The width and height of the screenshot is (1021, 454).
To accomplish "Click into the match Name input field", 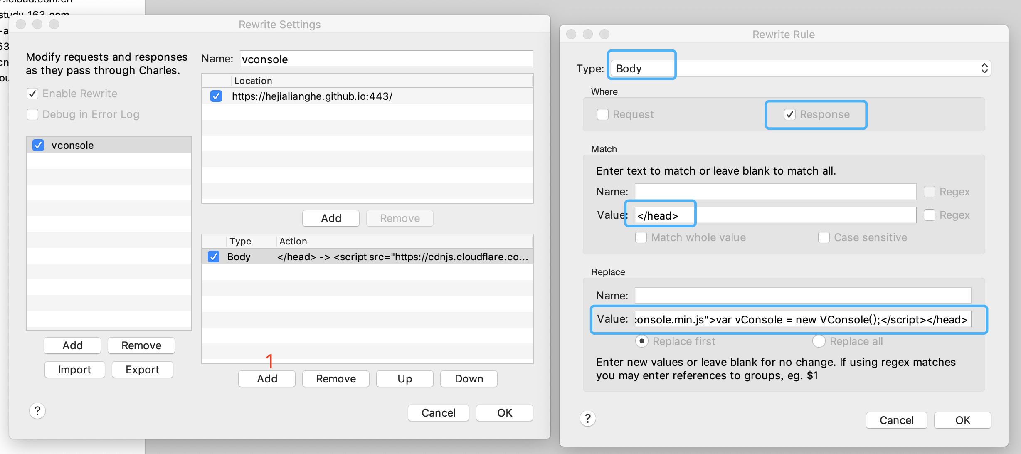I will (775, 192).
